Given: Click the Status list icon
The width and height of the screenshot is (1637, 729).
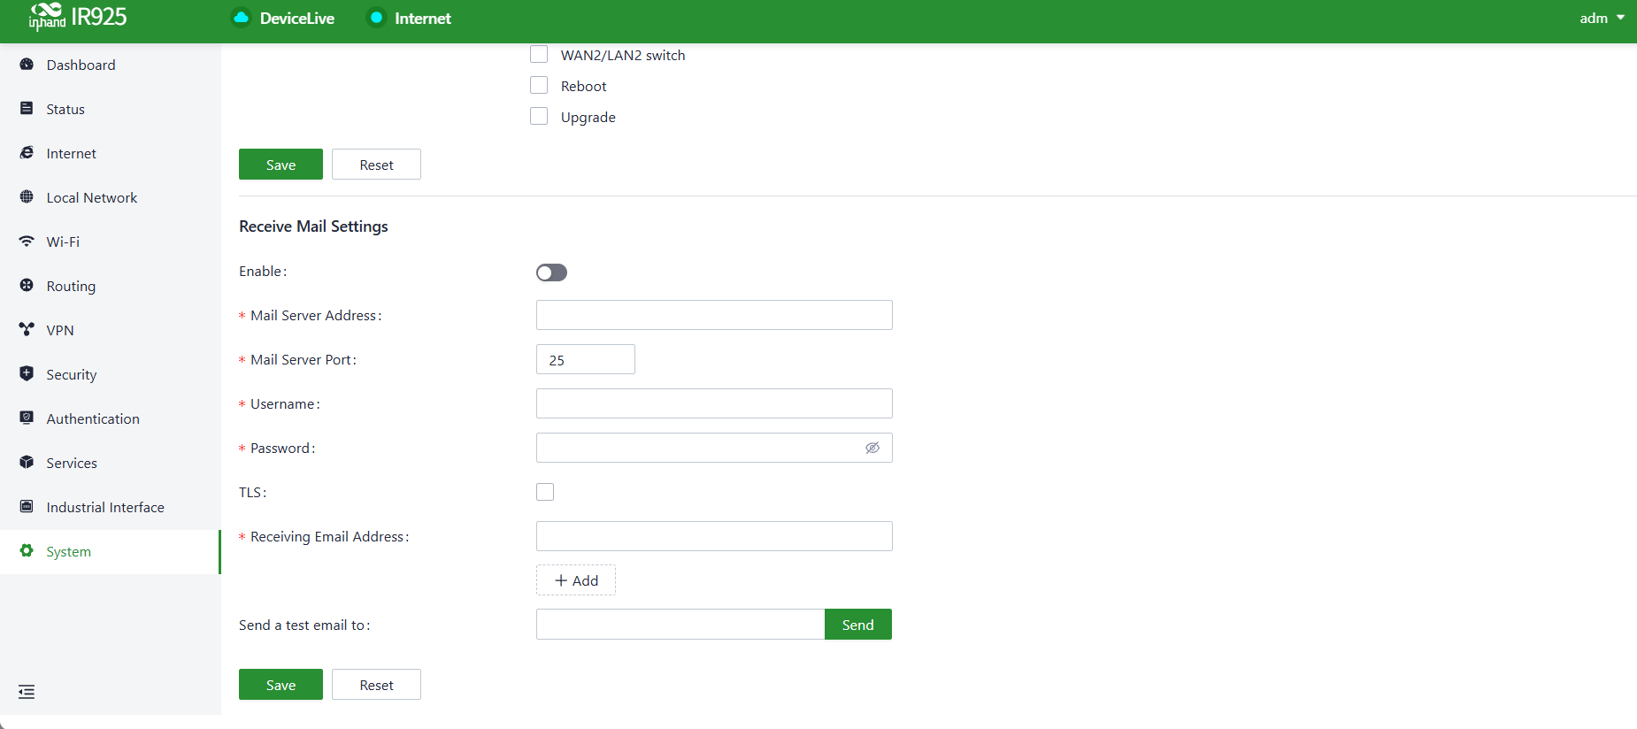Looking at the screenshot, I should (27, 109).
